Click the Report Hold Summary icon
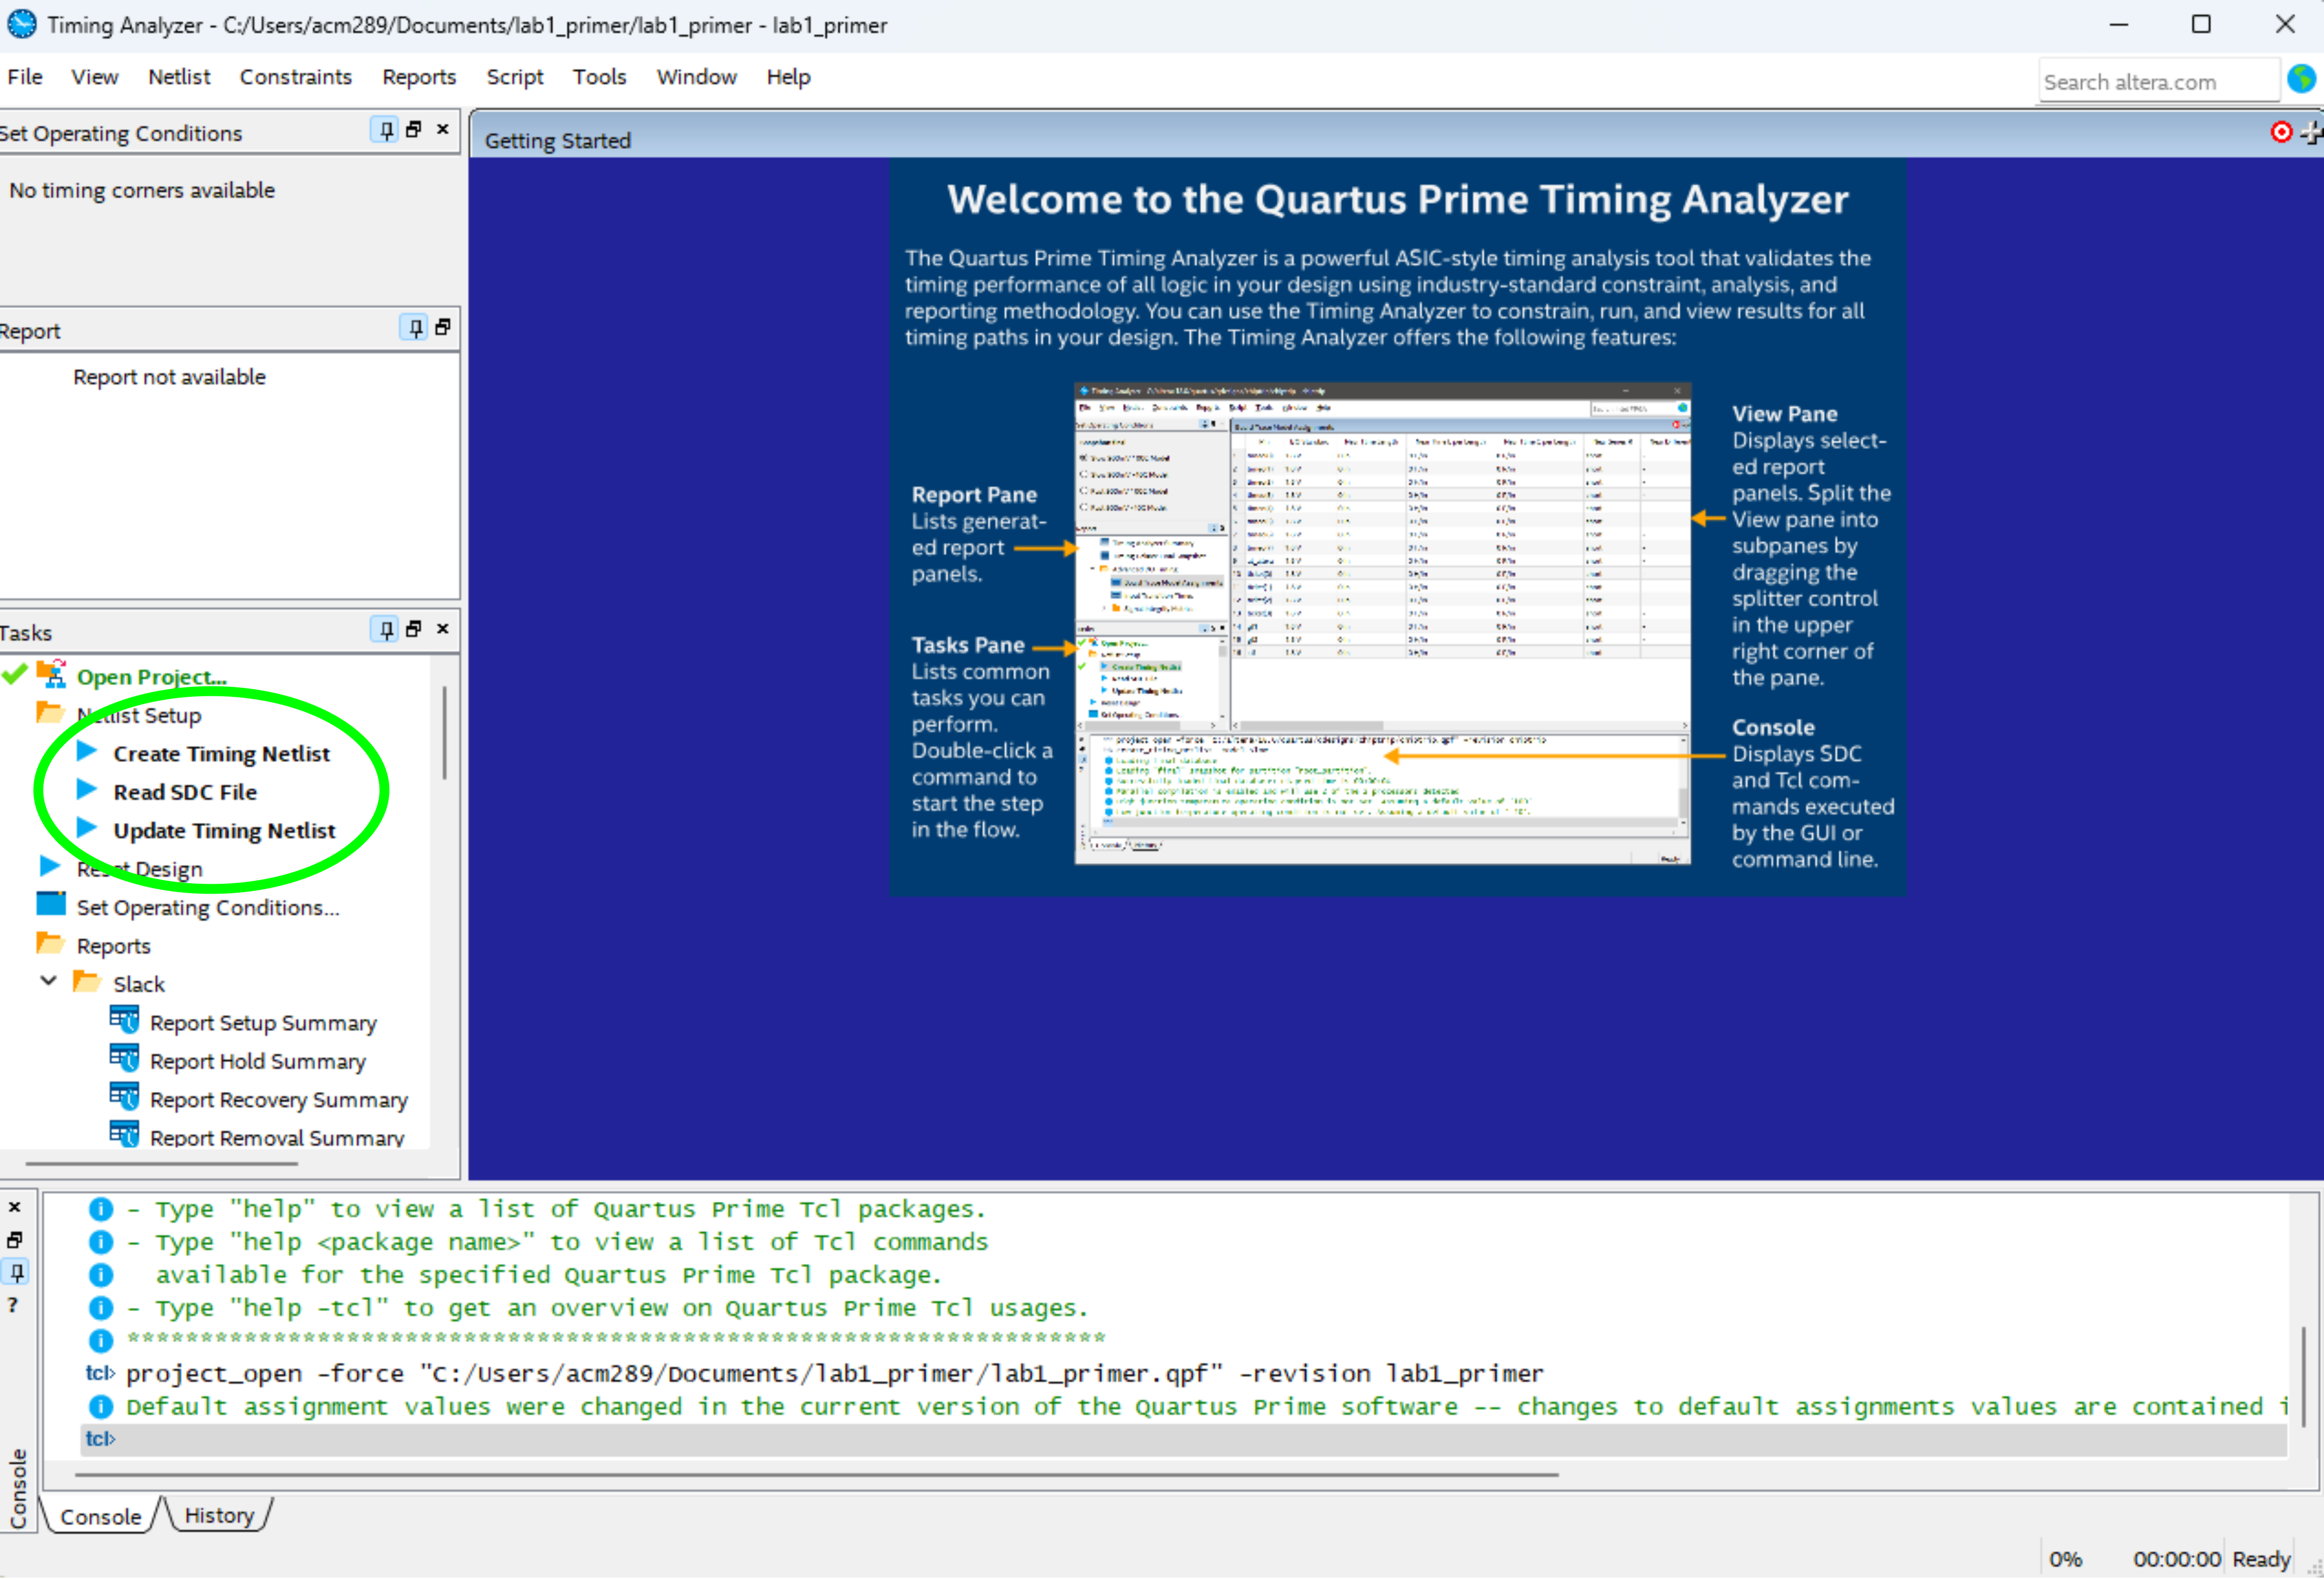Viewport: 2324px width, 1580px height. click(124, 1059)
